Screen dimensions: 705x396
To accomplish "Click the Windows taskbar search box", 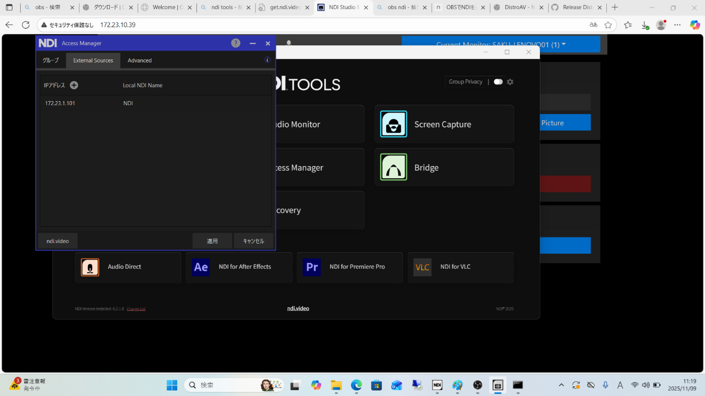I will click(x=234, y=385).
